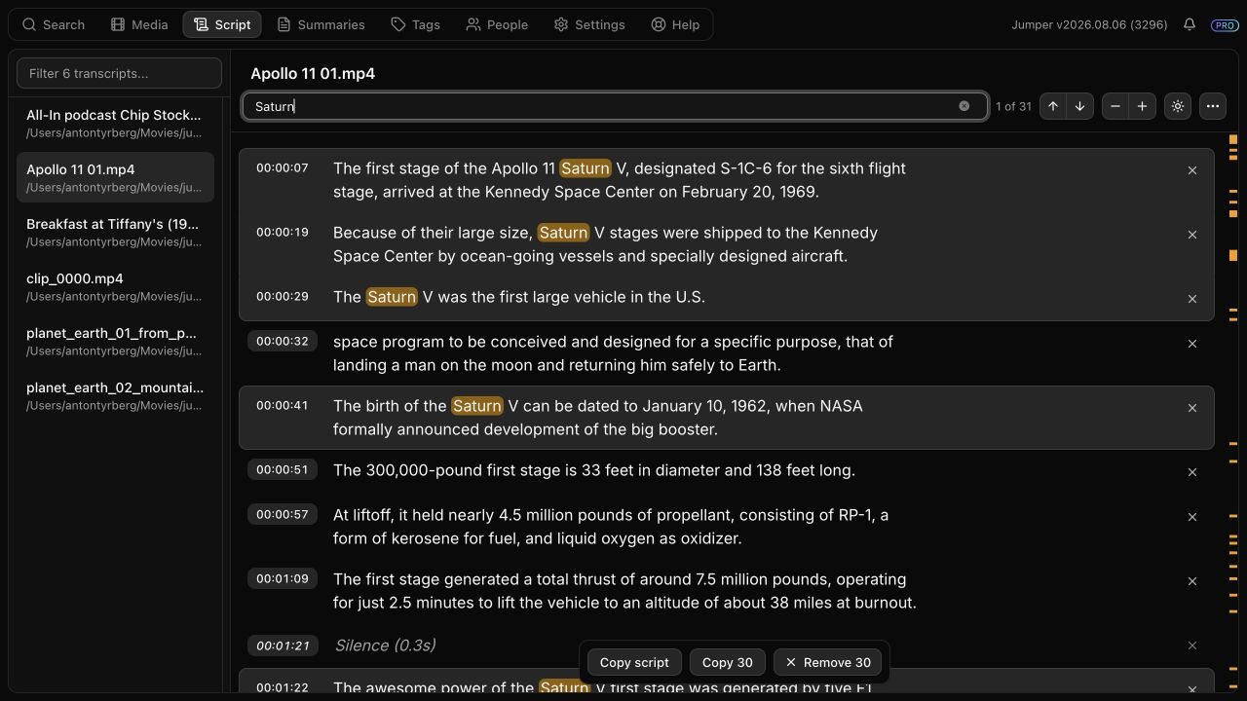Screen dimensions: 1247x701
Task: Select All-In podcast Chip Stock transcript
Action: tap(115, 123)
